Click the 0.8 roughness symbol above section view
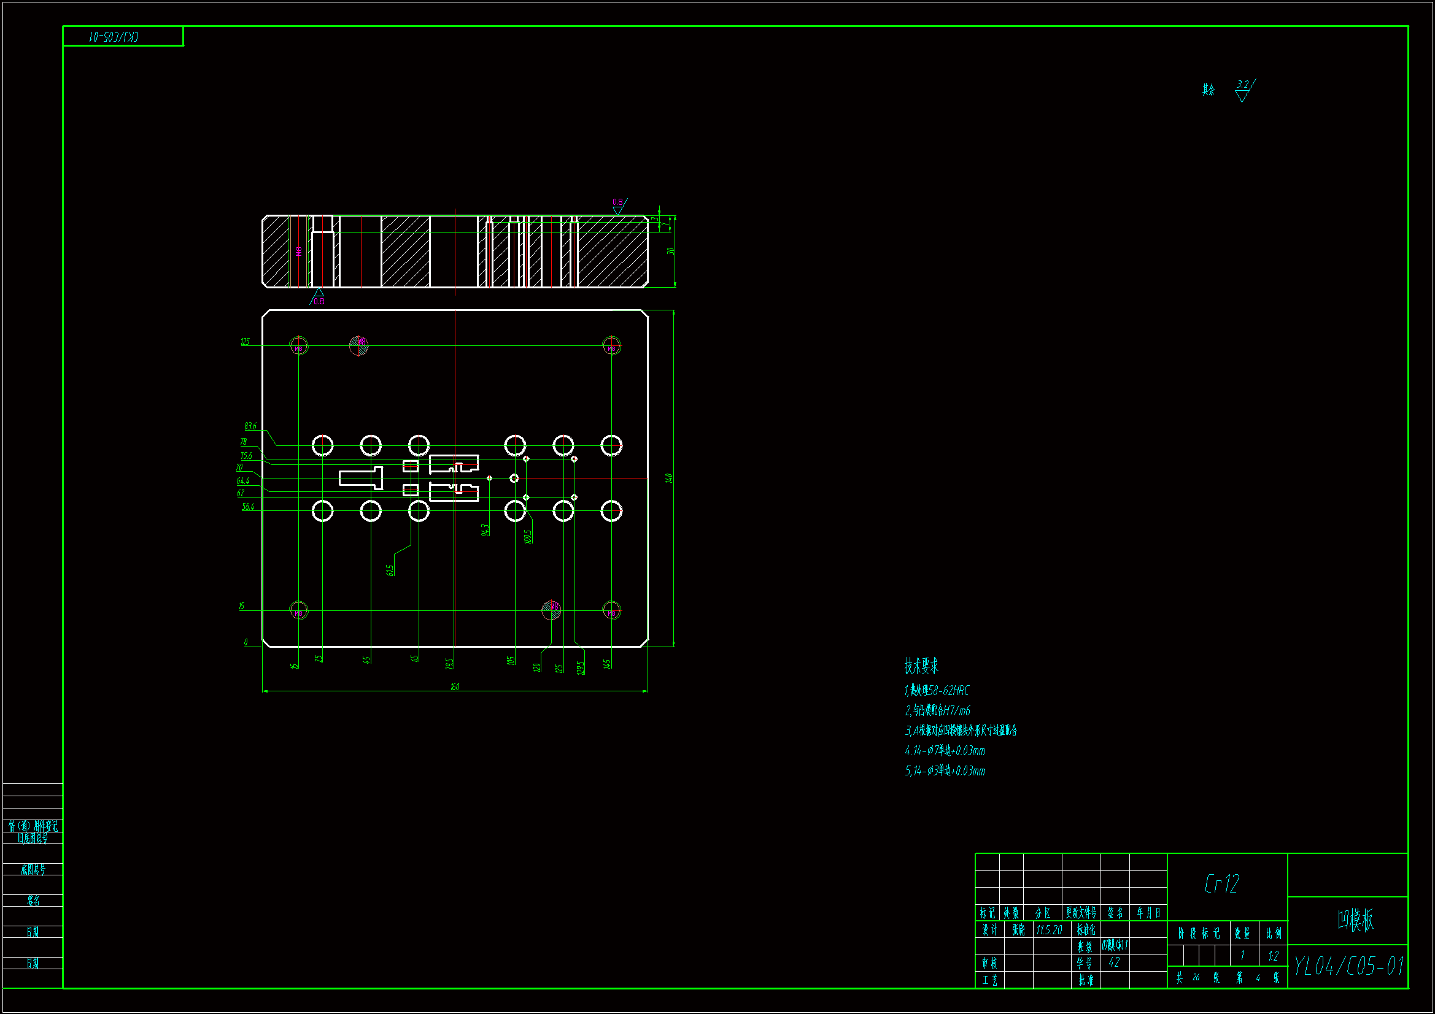This screenshot has height=1014, width=1435. [x=619, y=205]
